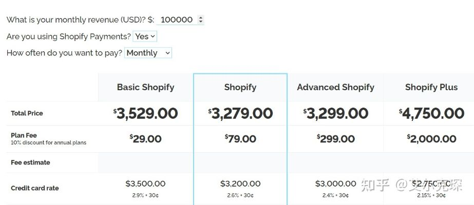474x205 pixels.
Task: Click the revenue field stepper arrows
Action: pyautogui.click(x=200, y=20)
